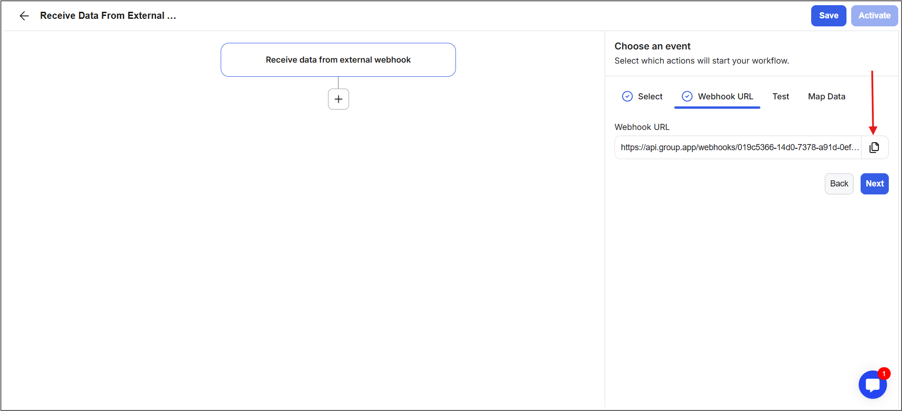
Task: Click the Select step checkmark icon
Action: (x=627, y=97)
